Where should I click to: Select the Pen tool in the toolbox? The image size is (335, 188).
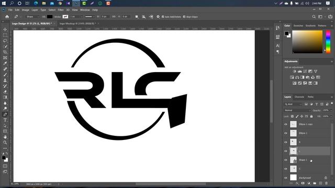coord(5,114)
